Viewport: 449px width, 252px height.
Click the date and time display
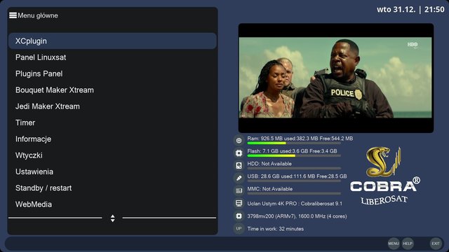point(410,9)
